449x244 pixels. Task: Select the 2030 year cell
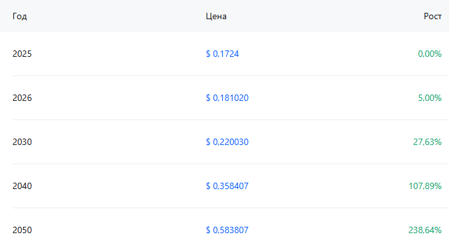(22, 142)
